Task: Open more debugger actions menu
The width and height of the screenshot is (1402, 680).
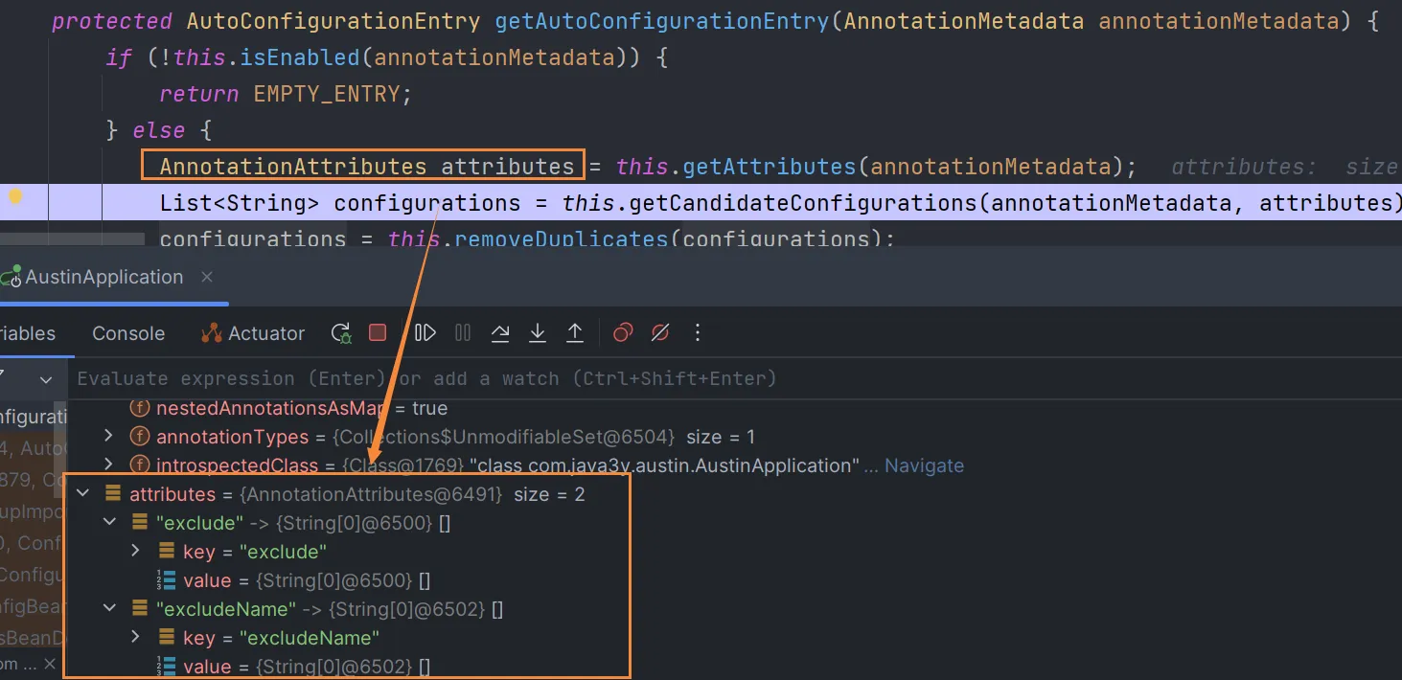Action: tap(698, 332)
